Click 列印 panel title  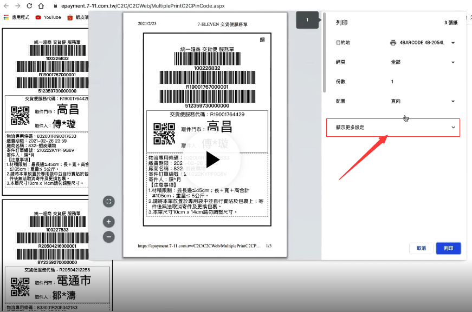341,23
